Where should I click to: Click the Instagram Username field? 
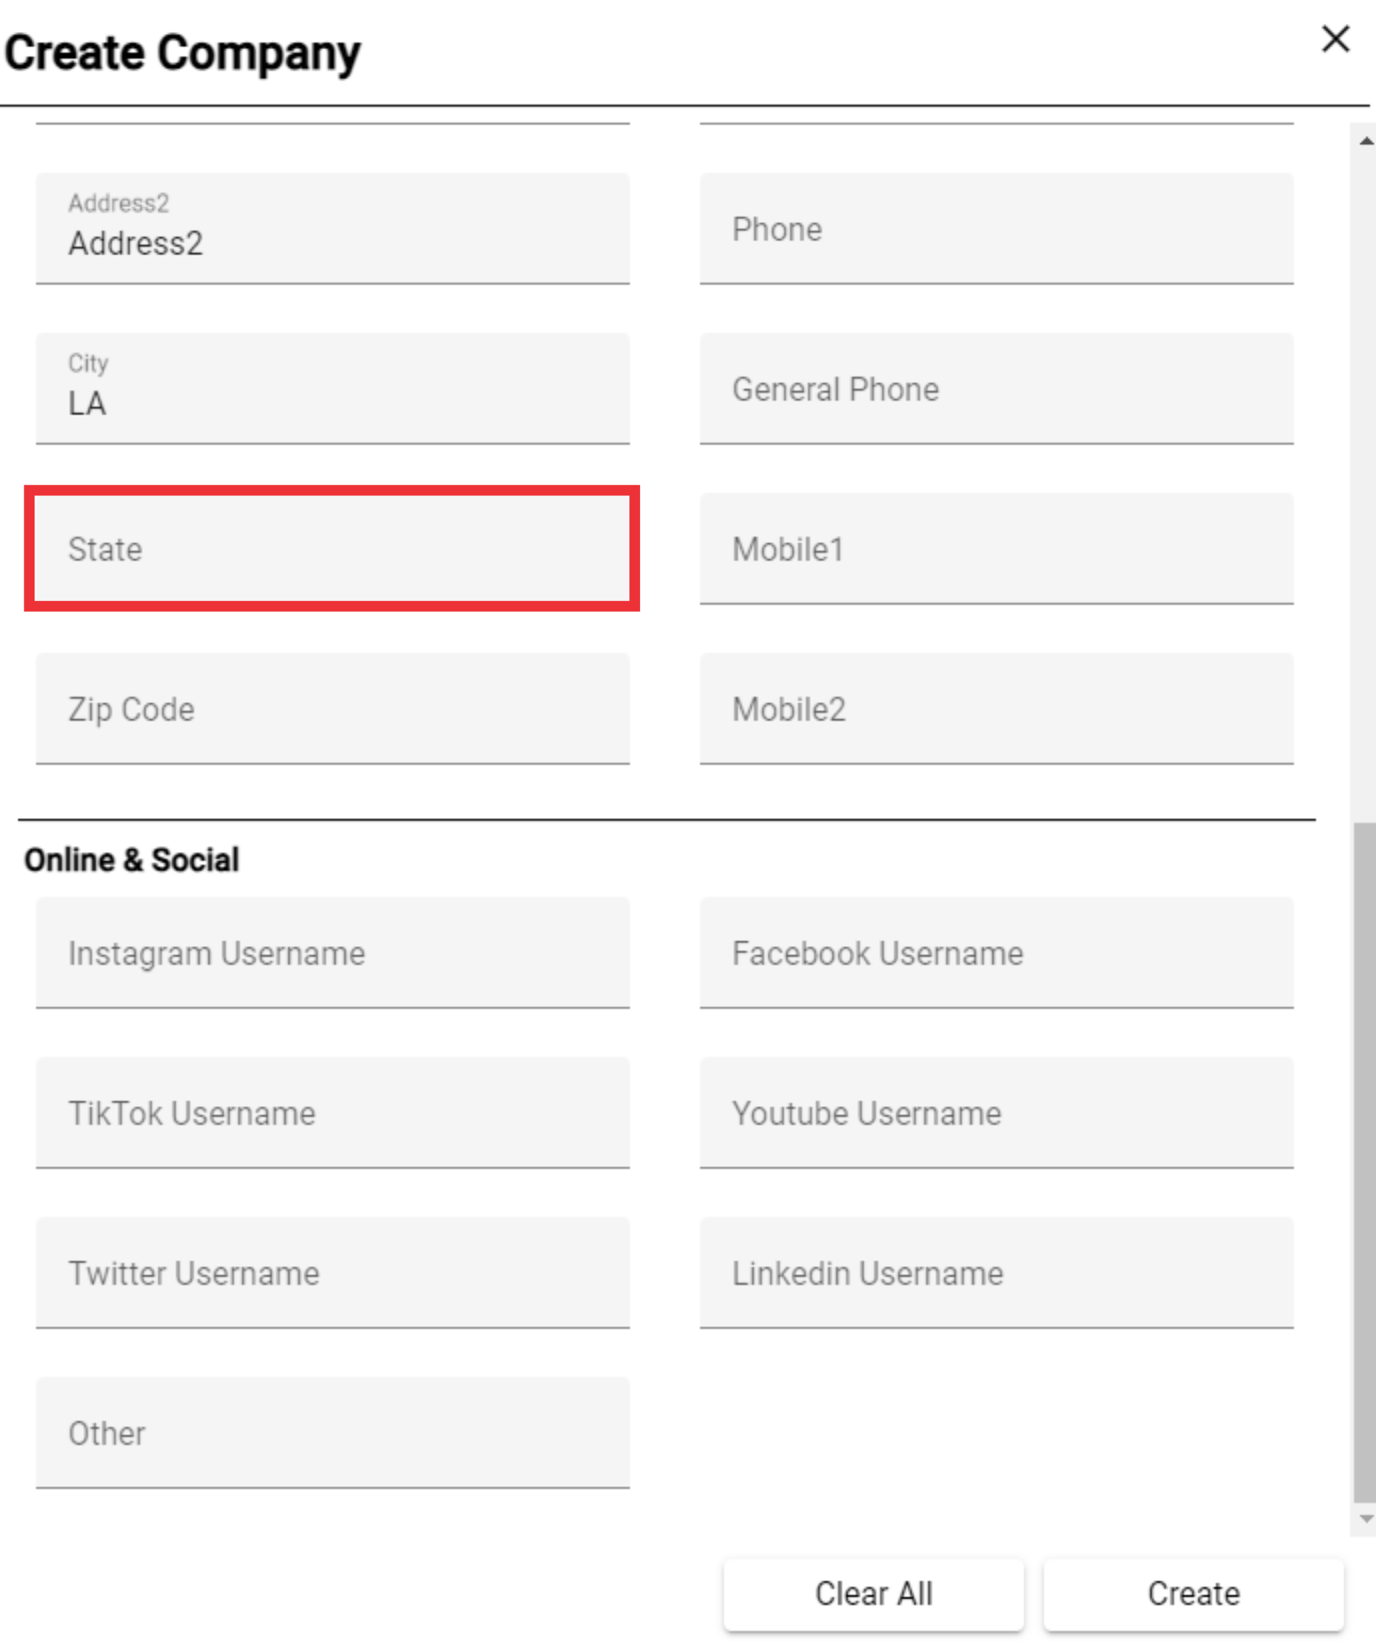click(333, 952)
